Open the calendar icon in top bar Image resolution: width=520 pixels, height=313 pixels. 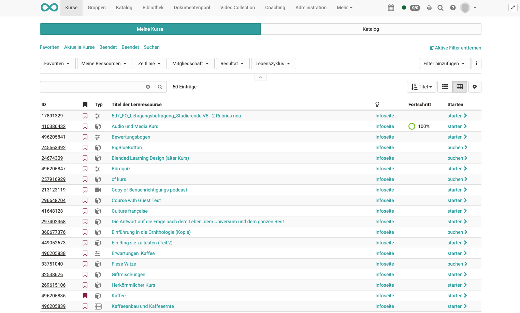click(x=391, y=8)
